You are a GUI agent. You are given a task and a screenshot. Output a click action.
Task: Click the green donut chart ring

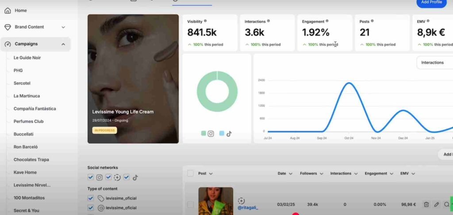(217, 91)
